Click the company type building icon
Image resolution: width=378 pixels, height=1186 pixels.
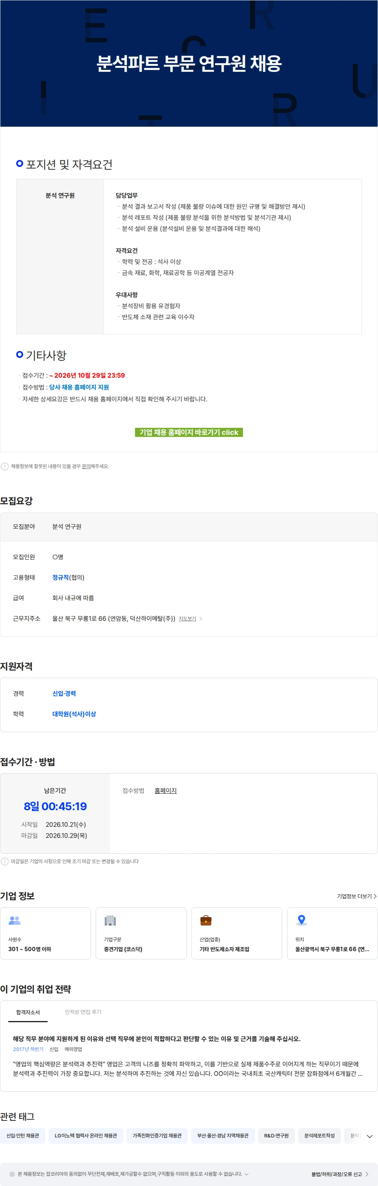110,920
